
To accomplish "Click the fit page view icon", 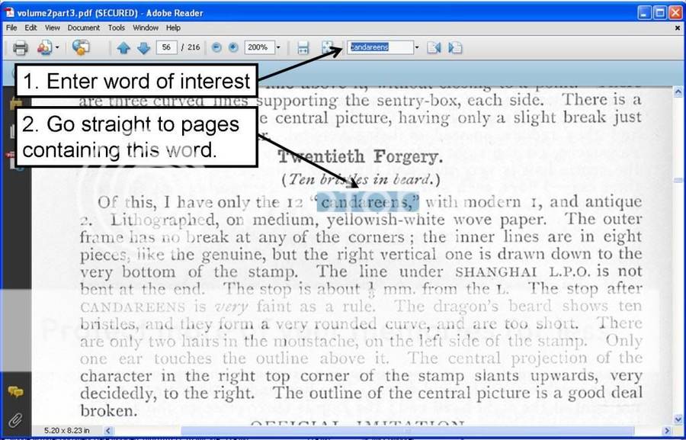I will (328, 47).
